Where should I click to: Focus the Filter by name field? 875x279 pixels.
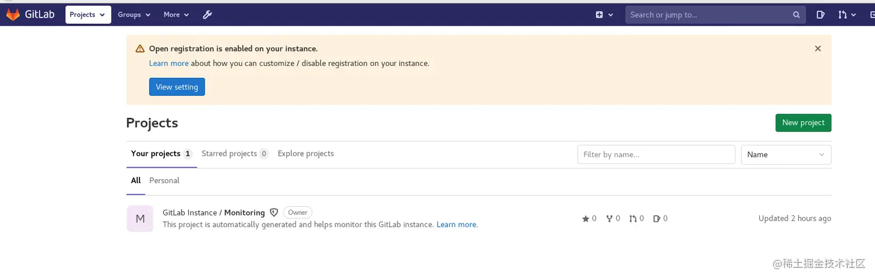tap(656, 154)
